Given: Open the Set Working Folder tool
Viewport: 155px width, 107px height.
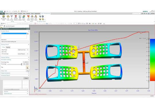Looking at the screenshot, I should click(x=3, y=18).
